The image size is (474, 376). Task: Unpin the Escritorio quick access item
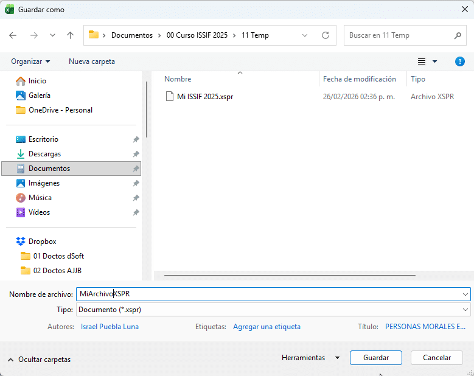point(136,139)
